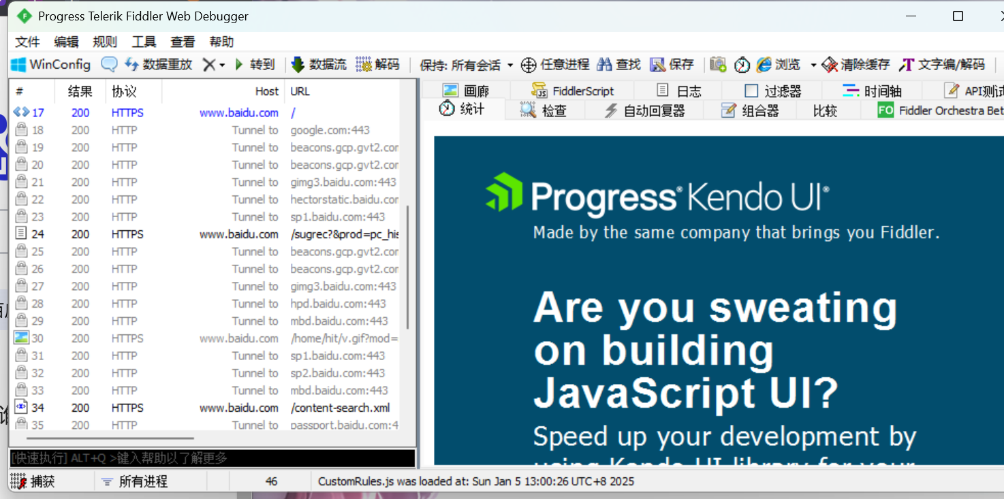This screenshot has width=1004, height=499.
Task: Click the QuickExec command input box
Action: 212,458
